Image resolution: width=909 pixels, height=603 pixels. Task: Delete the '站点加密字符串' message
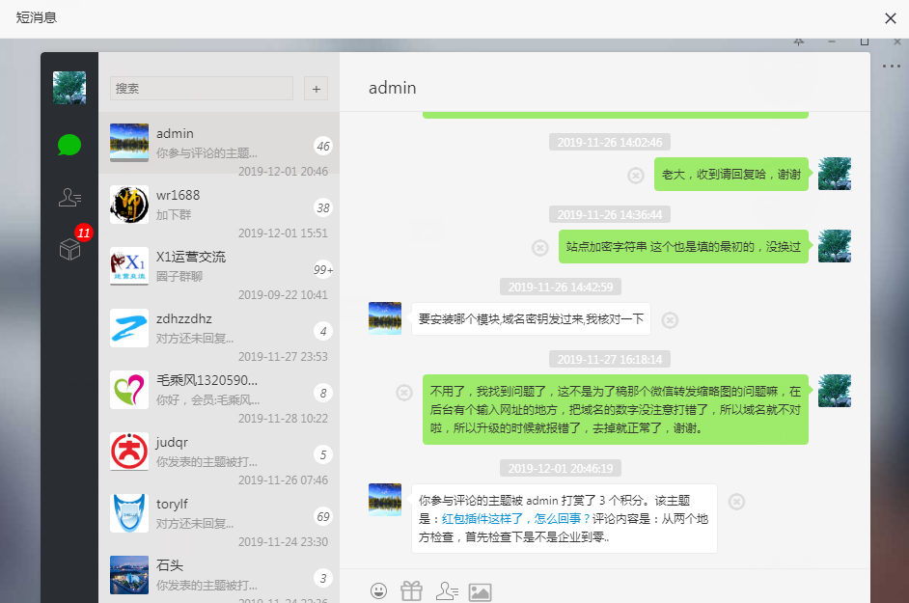pos(540,247)
